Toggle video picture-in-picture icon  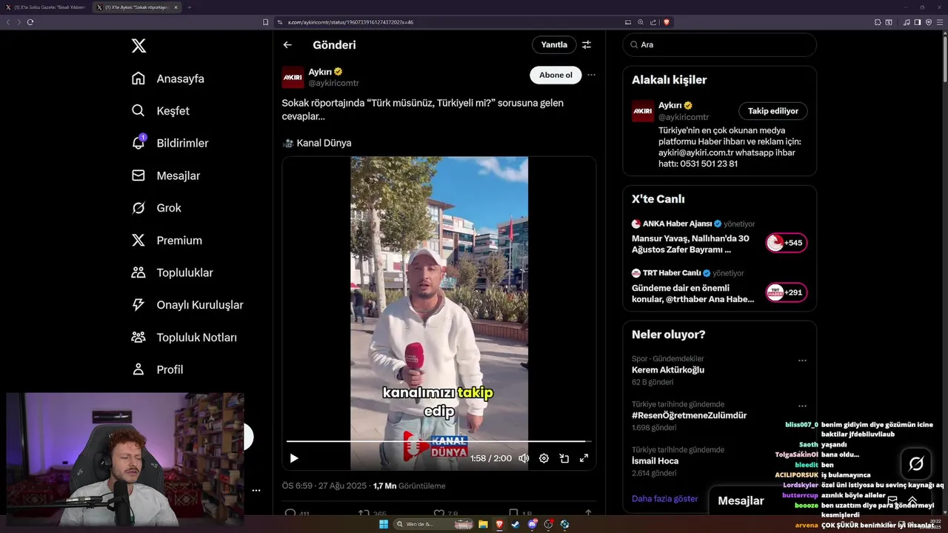click(x=564, y=458)
